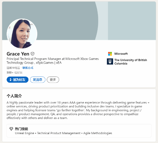Open Grace Yen's circular profile photo
This screenshot has height=143, width=158.
coord(22,34)
